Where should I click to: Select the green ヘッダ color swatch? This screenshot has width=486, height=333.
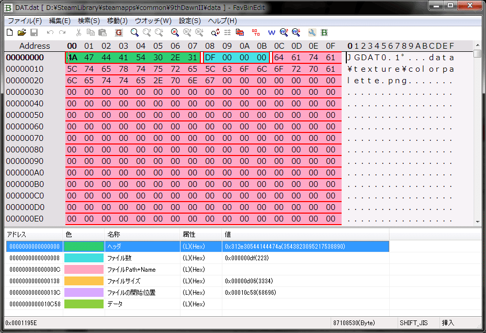coord(84,247)
